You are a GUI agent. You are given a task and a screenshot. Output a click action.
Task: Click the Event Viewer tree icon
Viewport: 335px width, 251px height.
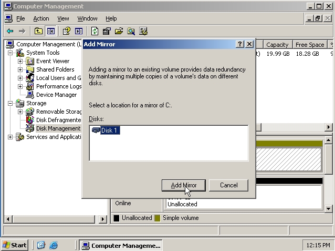[30, 61]
